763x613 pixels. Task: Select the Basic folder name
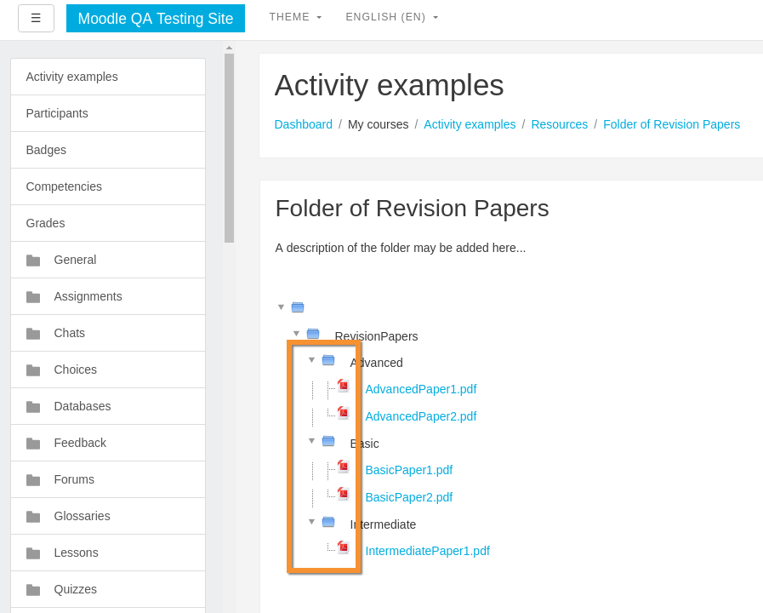pos(364,444)
